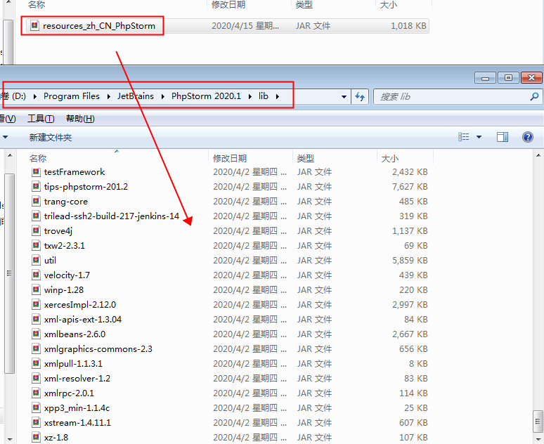Select the velocity-1.7 file row

tap(67, 275)
